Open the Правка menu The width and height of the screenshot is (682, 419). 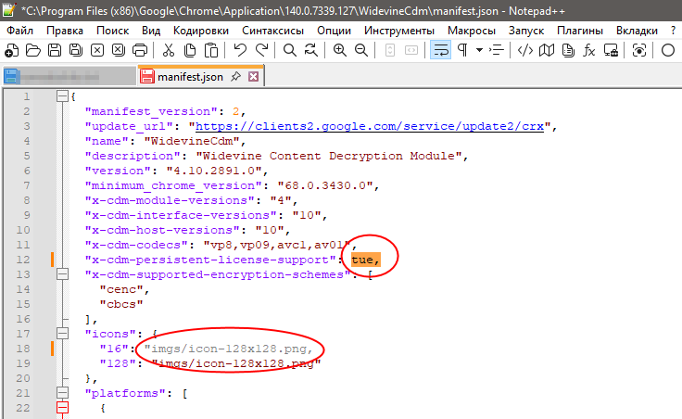point(65,31)
